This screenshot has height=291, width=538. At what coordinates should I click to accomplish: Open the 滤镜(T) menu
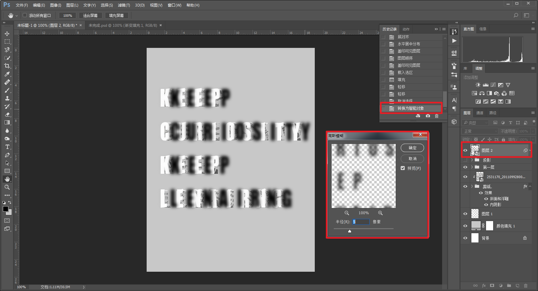pyautogui.click(x=124, y=5)
